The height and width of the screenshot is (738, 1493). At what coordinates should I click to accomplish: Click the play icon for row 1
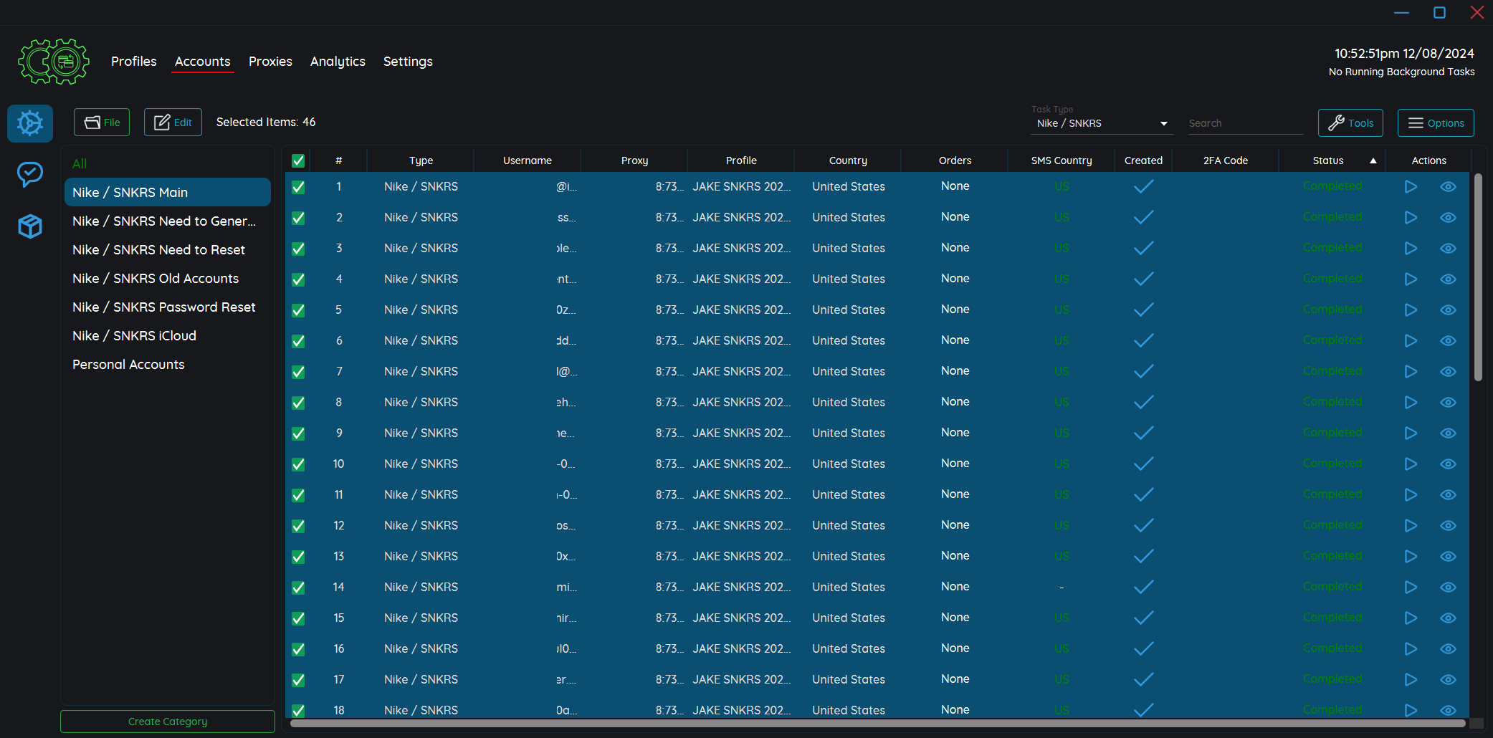click(1411, 187)
